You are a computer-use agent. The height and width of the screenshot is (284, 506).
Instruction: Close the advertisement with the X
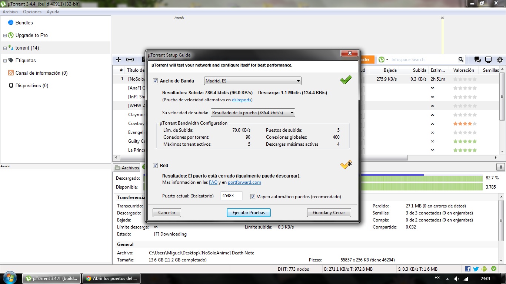(442, 18)
